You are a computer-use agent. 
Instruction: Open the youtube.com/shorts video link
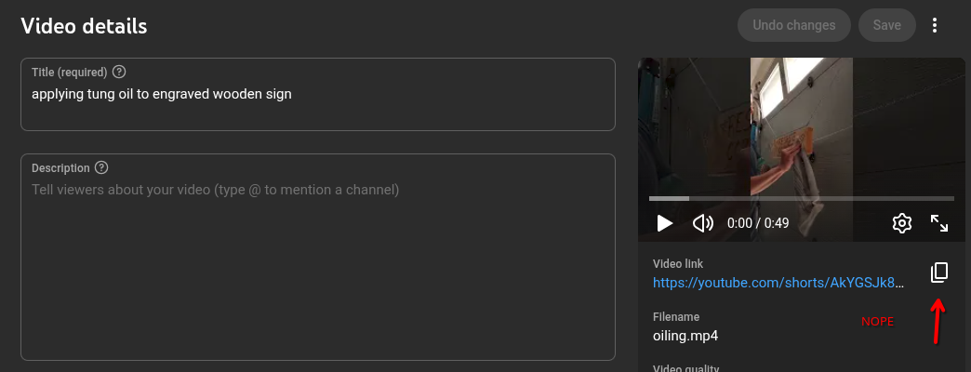click(778, 283)
